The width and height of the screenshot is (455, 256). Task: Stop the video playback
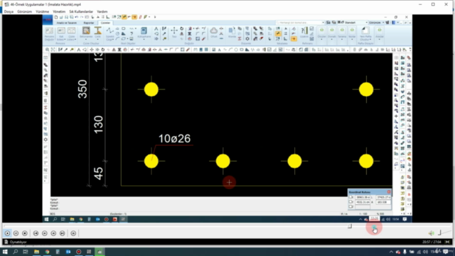[x=25, y=233]
